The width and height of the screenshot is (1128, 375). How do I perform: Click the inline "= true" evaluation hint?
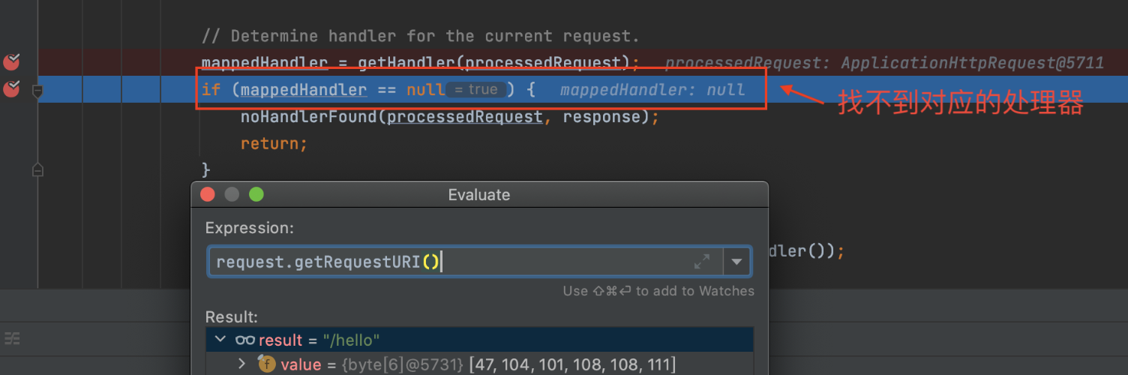476,90
